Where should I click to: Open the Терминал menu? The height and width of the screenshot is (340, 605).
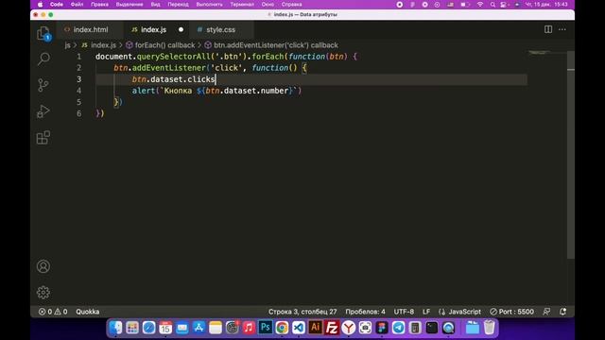(x=242, y=4)
